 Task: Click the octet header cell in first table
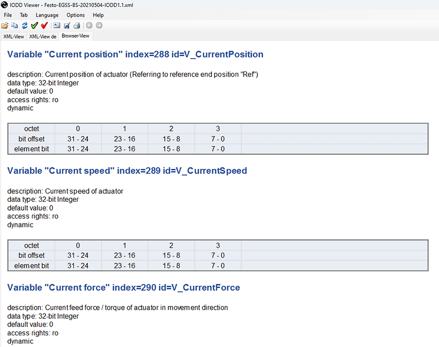click(x=32, y=129)
